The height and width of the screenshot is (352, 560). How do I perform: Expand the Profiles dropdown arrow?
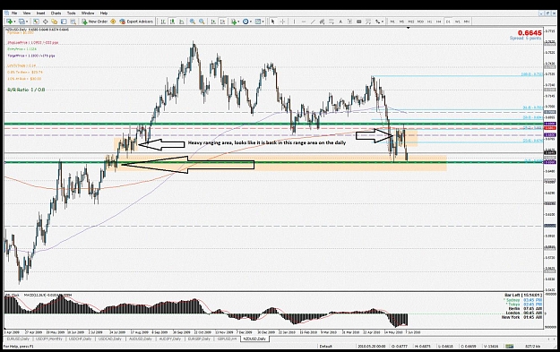(x=27, y=21)
